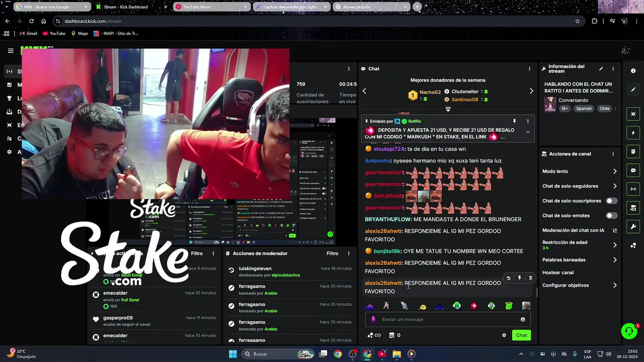Send message with green Chat button

(521, 335)
